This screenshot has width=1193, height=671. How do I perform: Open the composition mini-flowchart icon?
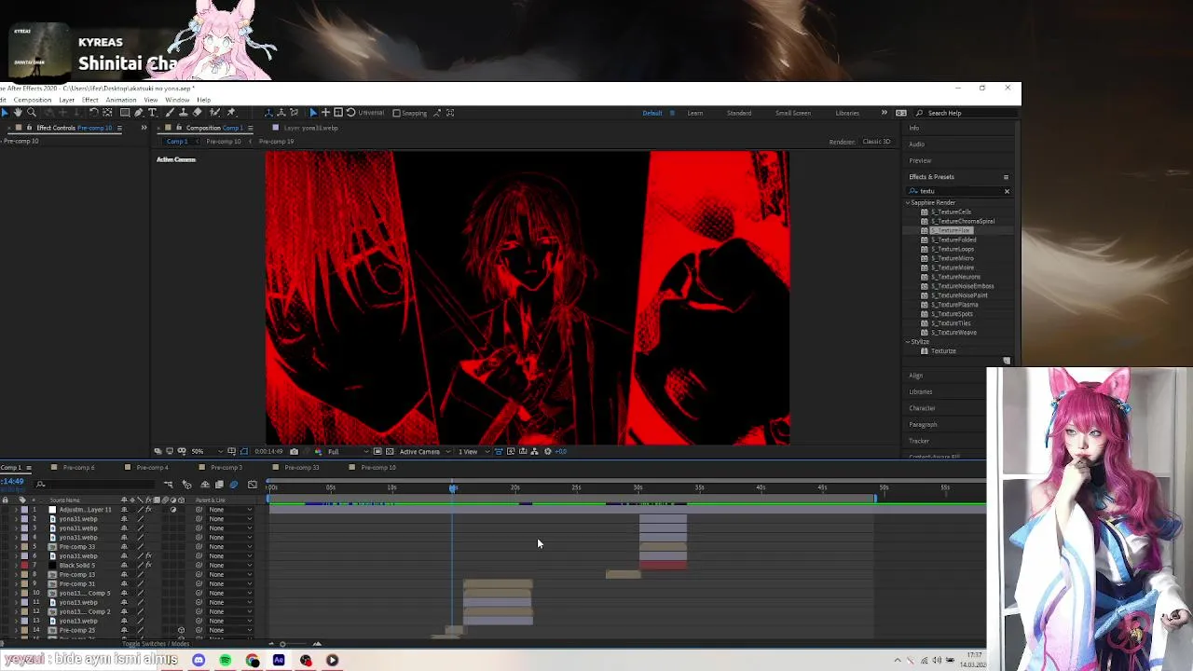click(x=168, y=485)
